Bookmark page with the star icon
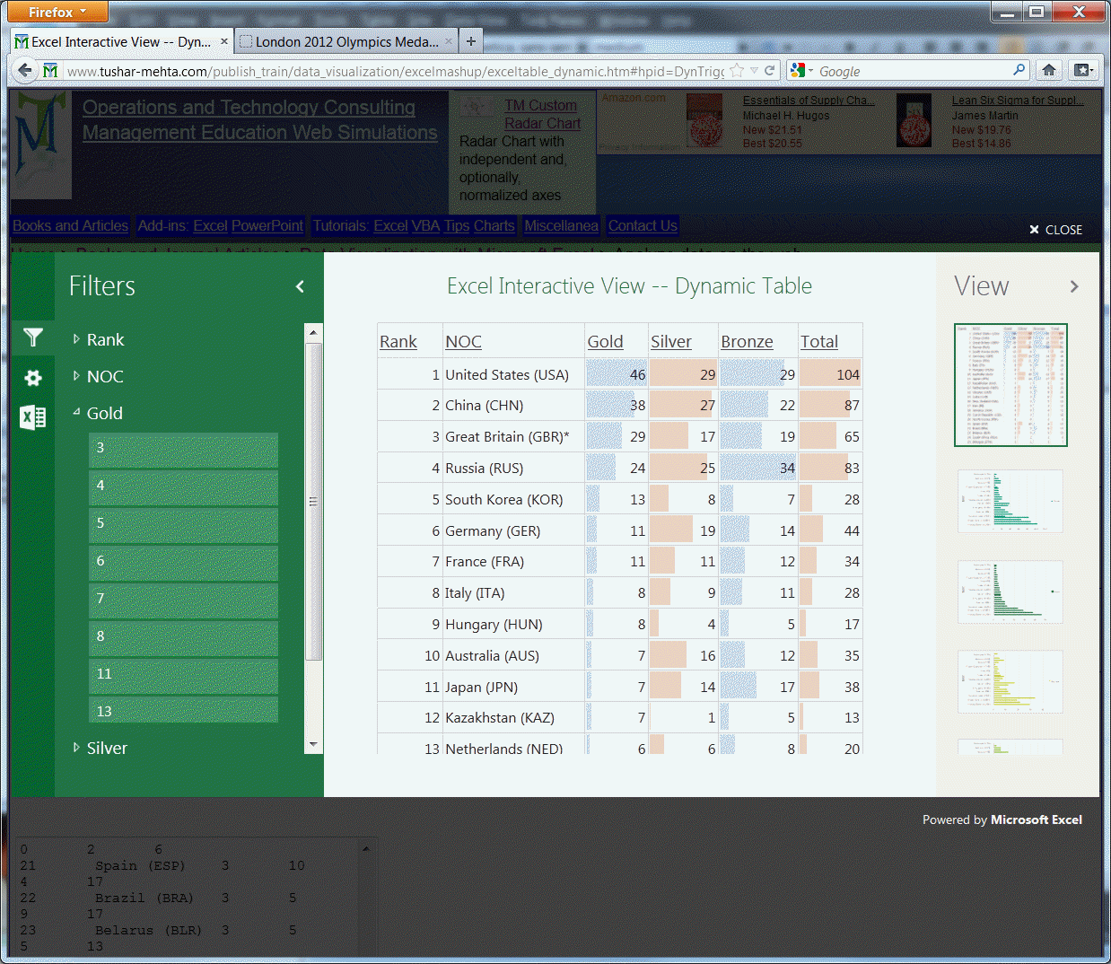Screen dimensions: 1111x964 [737, 71]
